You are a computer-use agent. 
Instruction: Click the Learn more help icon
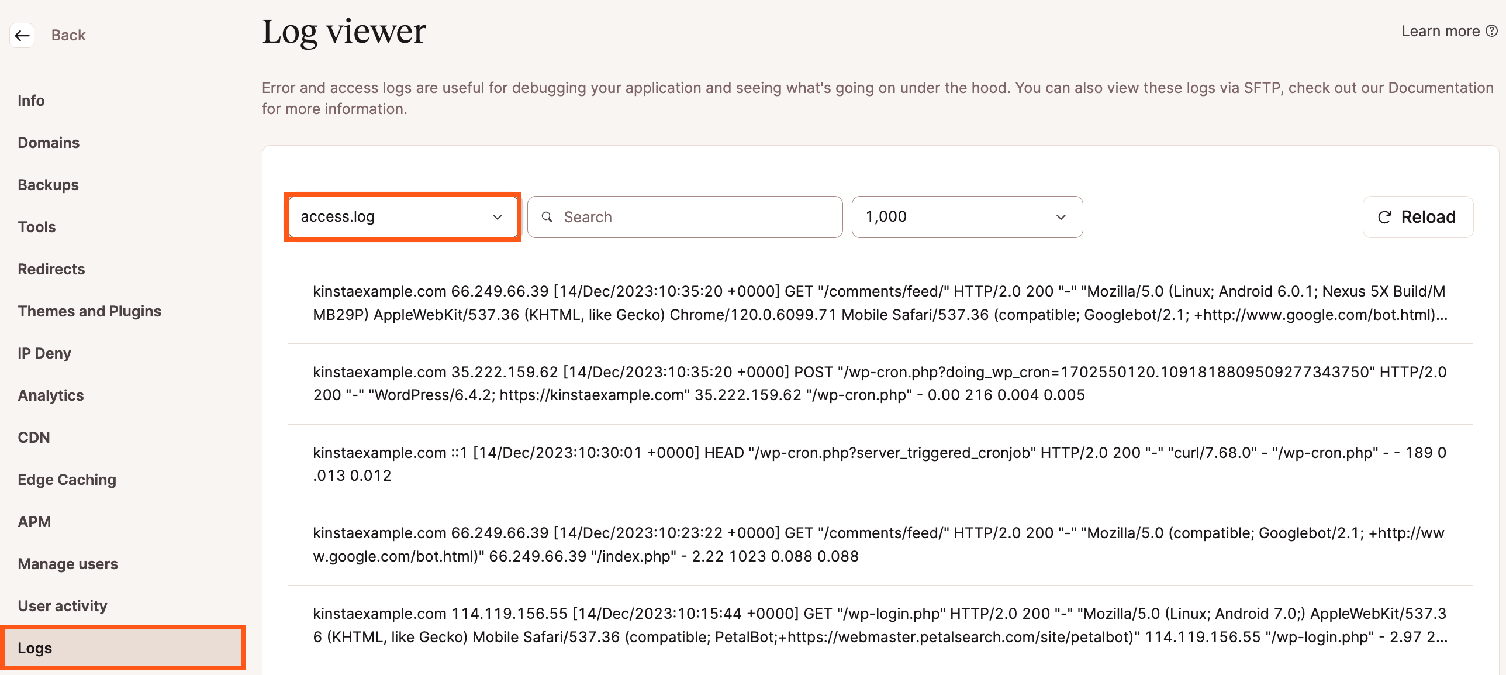1493,32
